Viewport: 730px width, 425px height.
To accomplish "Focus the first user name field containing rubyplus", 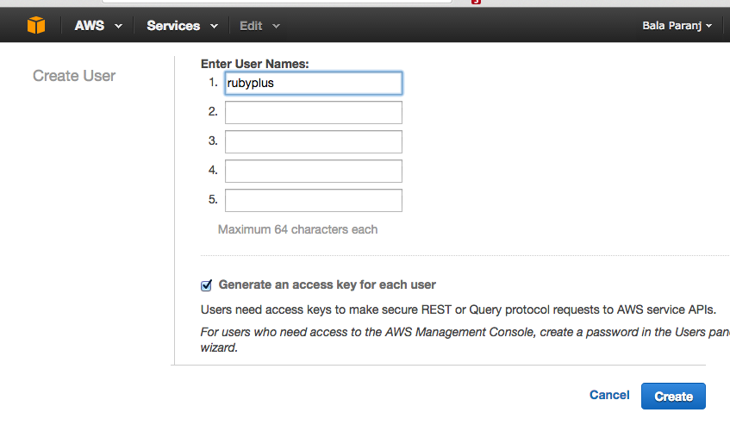I will tap(313, 84).
